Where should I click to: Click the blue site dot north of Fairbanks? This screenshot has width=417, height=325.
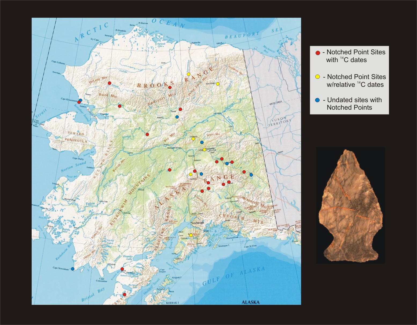[x=202, y=142]
